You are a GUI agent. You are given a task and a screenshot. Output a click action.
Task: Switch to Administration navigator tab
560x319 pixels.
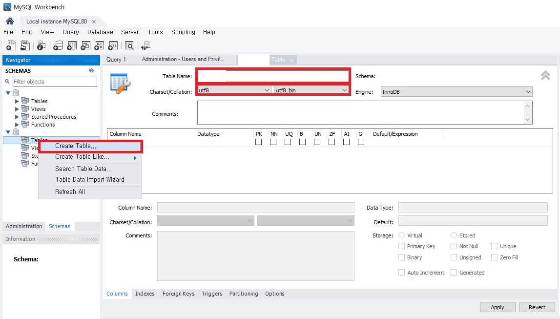coord(24,226)
